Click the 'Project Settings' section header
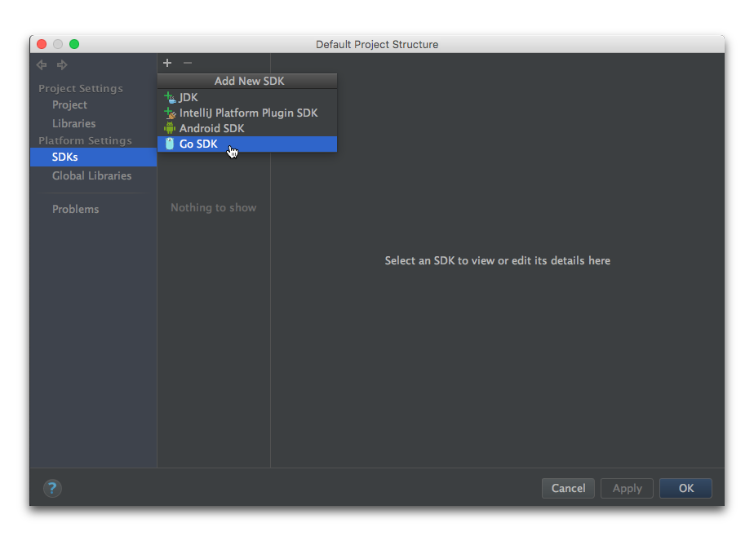This screenshot has width=754, height=541. tap(81, 88)
